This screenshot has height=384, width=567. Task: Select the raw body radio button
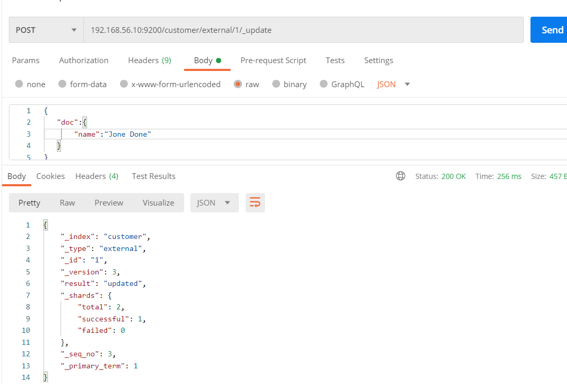click(x=237, y=84)
